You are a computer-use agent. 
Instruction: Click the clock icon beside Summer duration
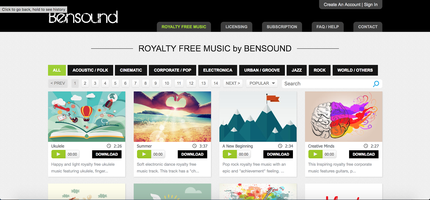195,146
